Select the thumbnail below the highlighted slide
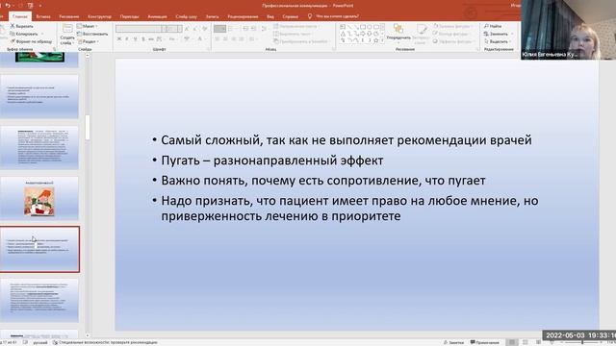This screenshot has width=616, height=346. click(x=39, y=301)
